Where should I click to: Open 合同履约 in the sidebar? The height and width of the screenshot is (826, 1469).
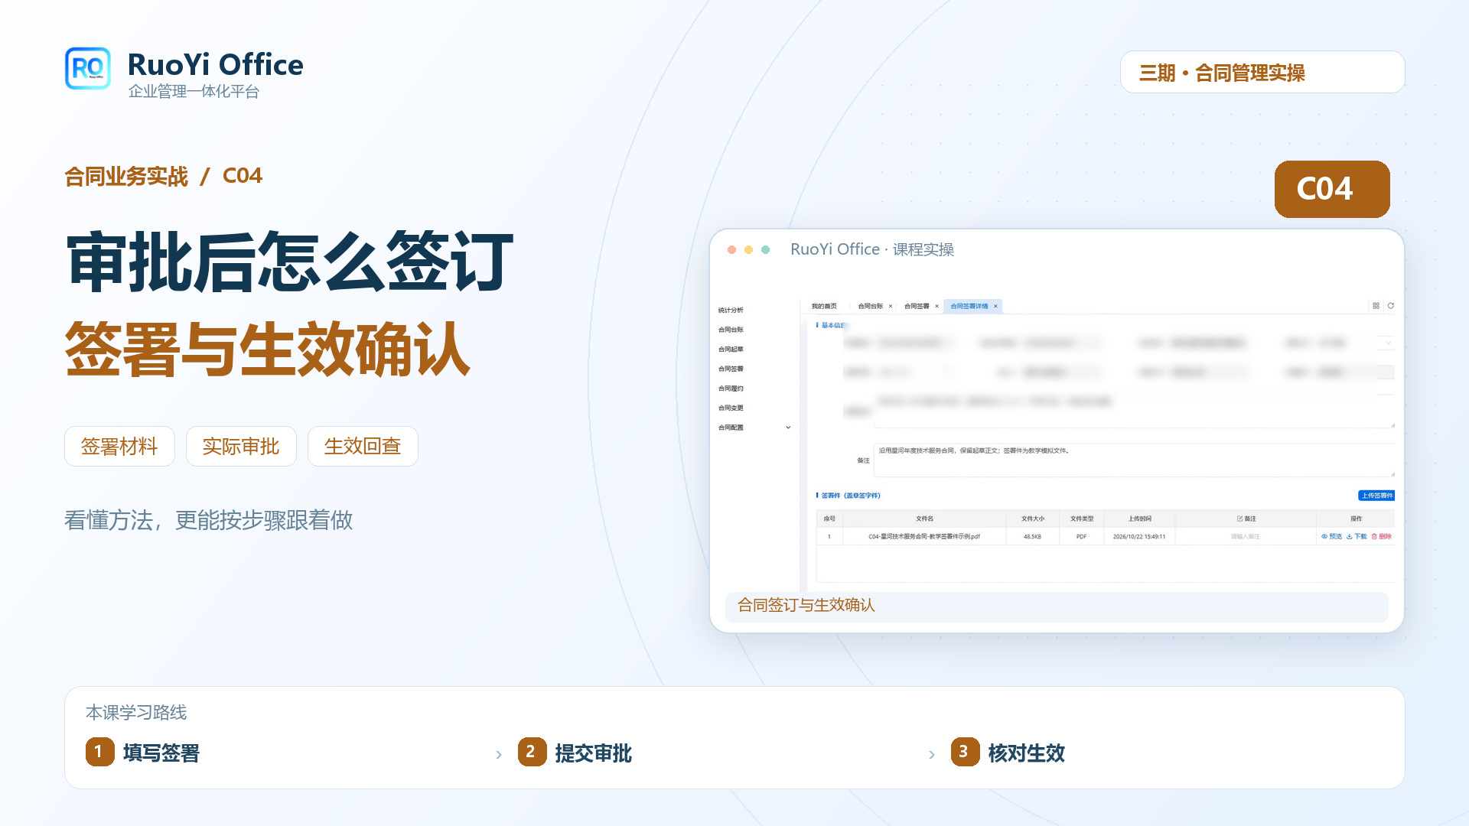[731, 389]
